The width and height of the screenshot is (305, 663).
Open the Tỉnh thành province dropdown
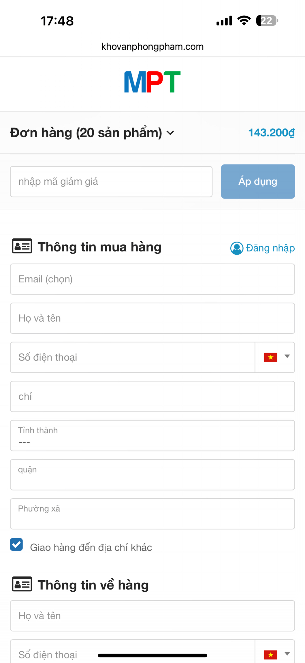pos(152,436)
